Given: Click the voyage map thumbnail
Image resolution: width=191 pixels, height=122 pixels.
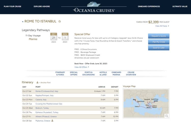Looking at the screenshot, I should pyautogui.click(x=146, y=103).
